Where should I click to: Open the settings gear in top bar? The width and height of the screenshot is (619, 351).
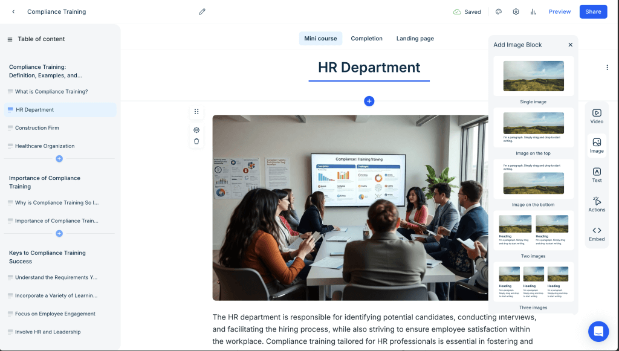516,11
